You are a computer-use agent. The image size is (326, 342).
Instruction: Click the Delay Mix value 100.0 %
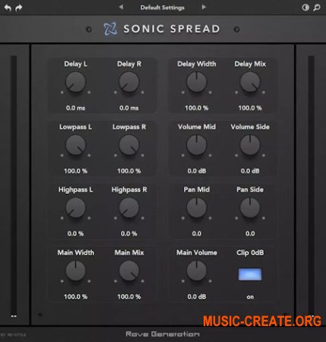click(x=250, y=108)
